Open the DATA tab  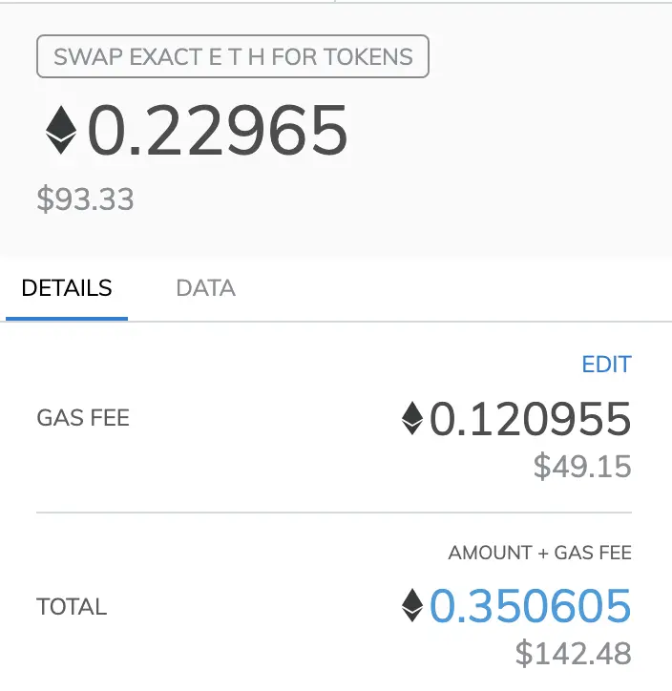206,288
